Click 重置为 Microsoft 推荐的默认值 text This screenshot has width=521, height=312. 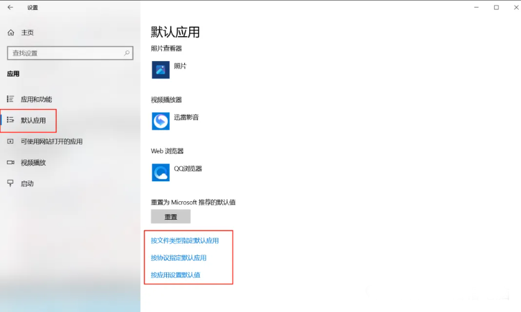(x=193, y=202)
